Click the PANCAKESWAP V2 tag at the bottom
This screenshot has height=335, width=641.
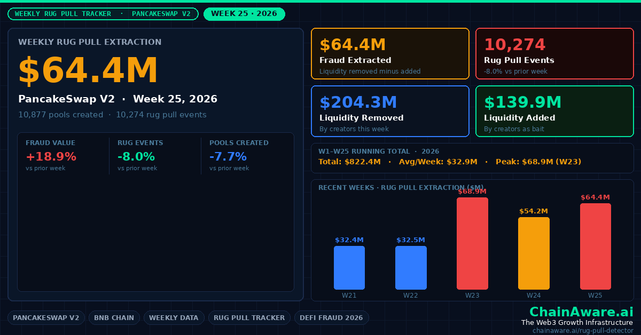point(46,318)
